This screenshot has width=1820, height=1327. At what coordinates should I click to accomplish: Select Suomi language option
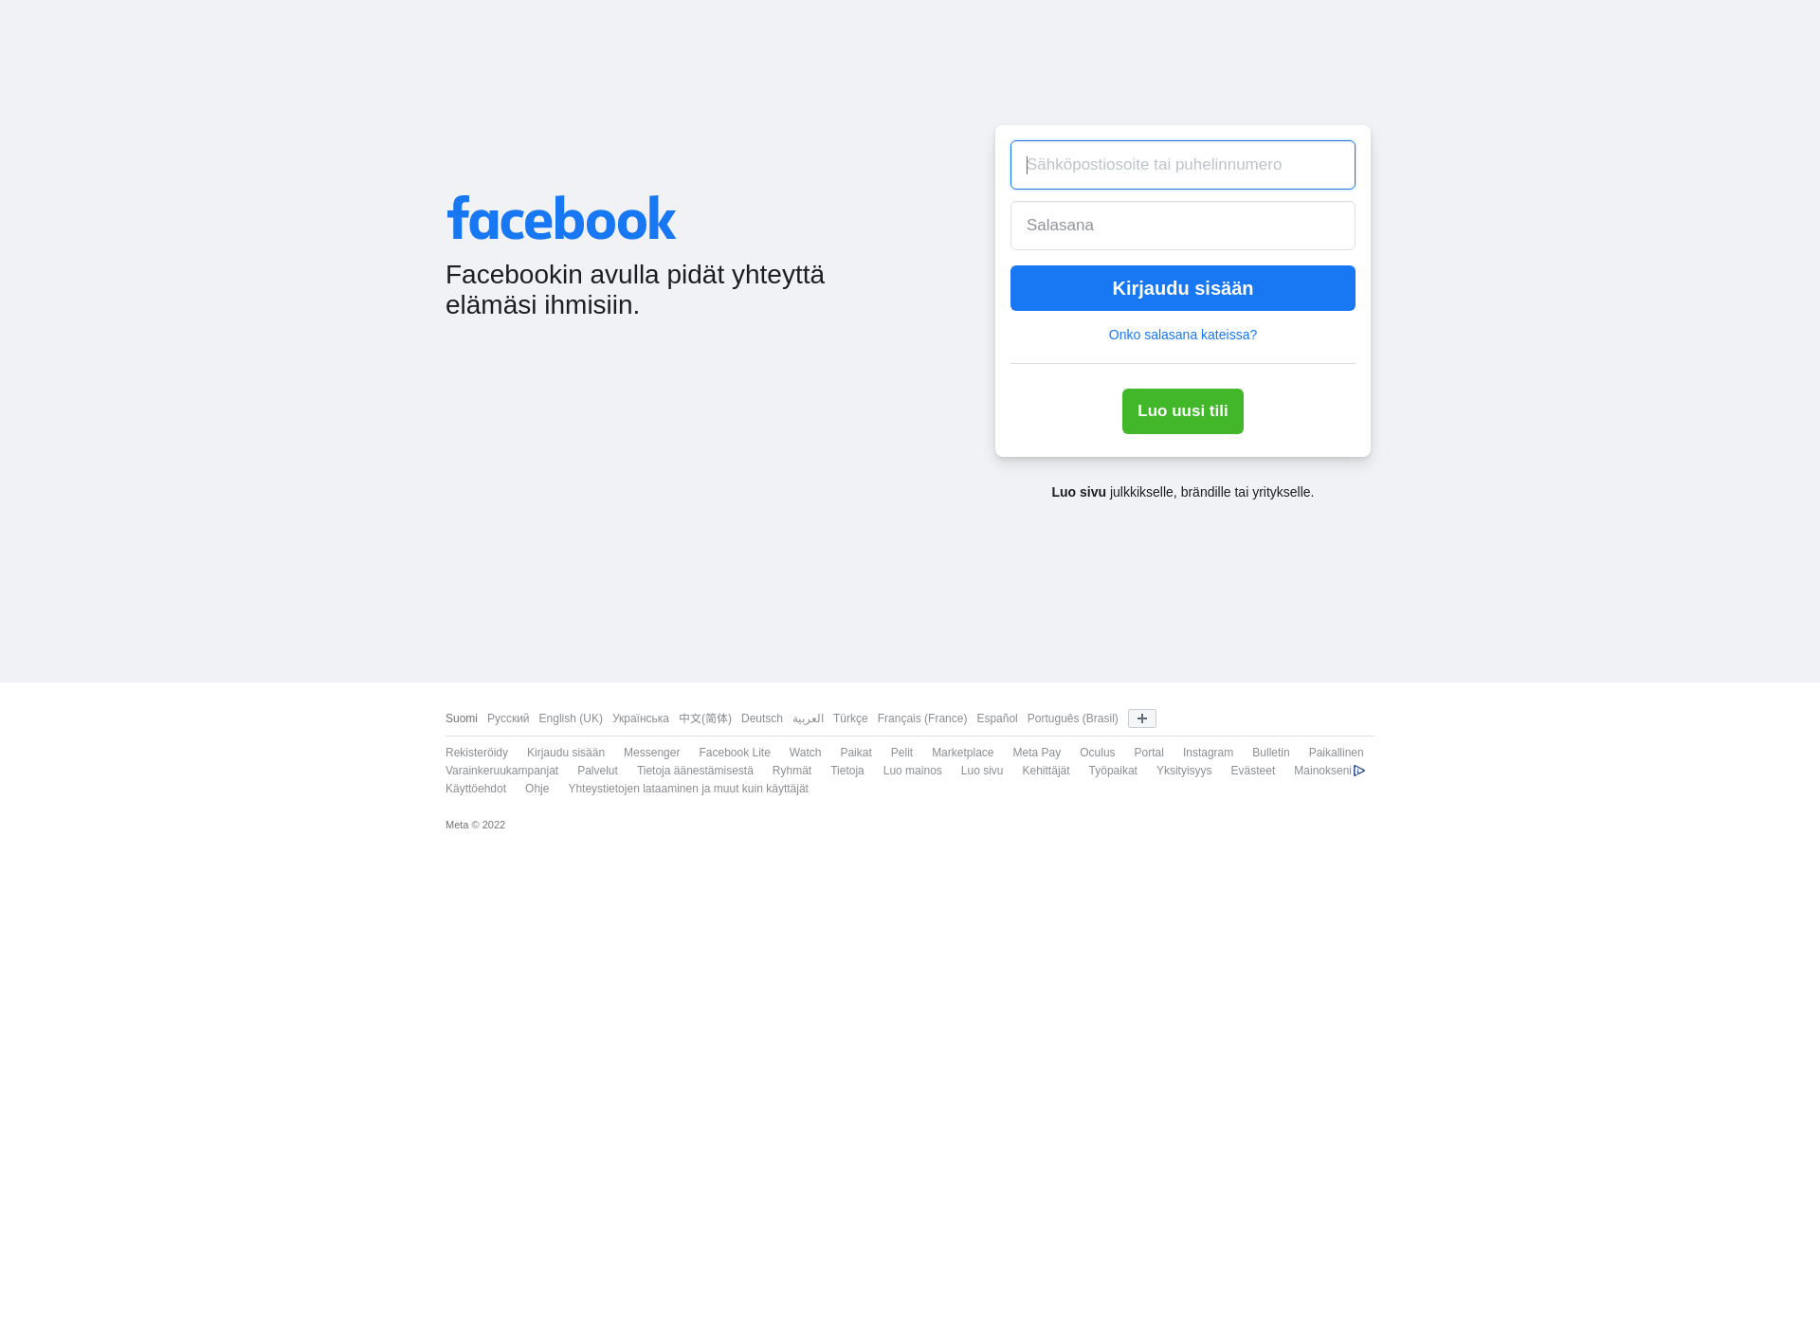tap(461, 717)
